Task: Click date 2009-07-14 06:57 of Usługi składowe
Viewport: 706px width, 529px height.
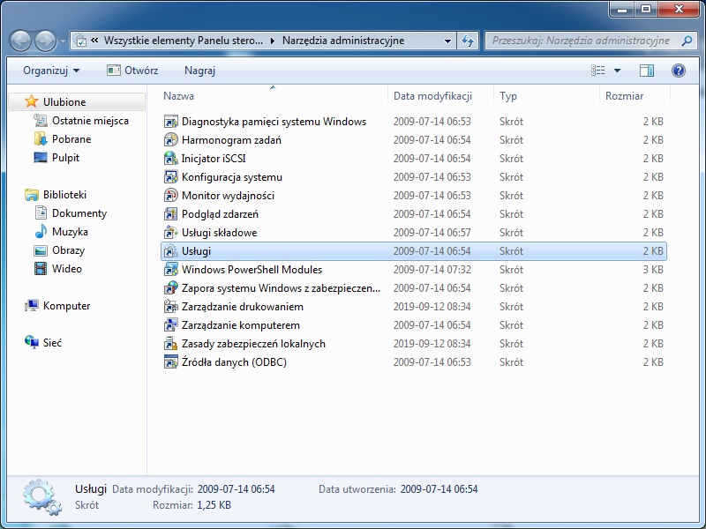Action: pyautogui.click(x=432, y=233)
